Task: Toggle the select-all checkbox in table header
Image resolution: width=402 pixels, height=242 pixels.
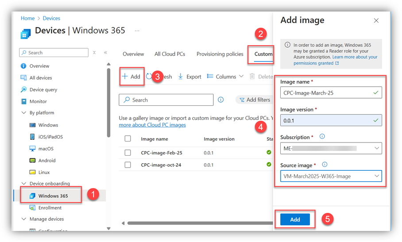Action: click(128, 138)
